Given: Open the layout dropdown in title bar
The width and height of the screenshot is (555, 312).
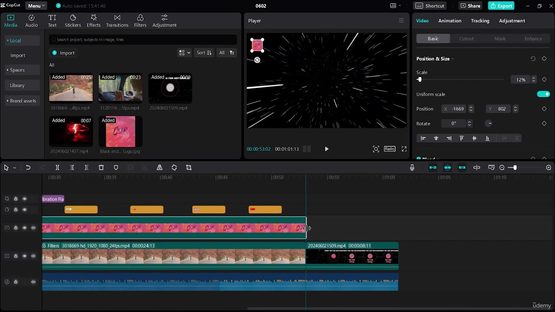Looking at the screenshot, I should pos(395,6).
